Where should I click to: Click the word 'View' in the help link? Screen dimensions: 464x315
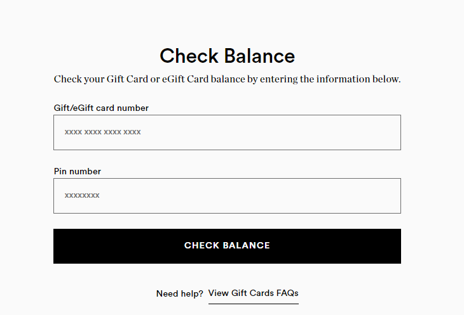(218, 293)
